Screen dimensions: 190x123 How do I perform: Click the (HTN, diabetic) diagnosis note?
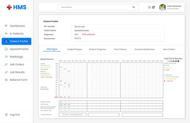(89, 34)
